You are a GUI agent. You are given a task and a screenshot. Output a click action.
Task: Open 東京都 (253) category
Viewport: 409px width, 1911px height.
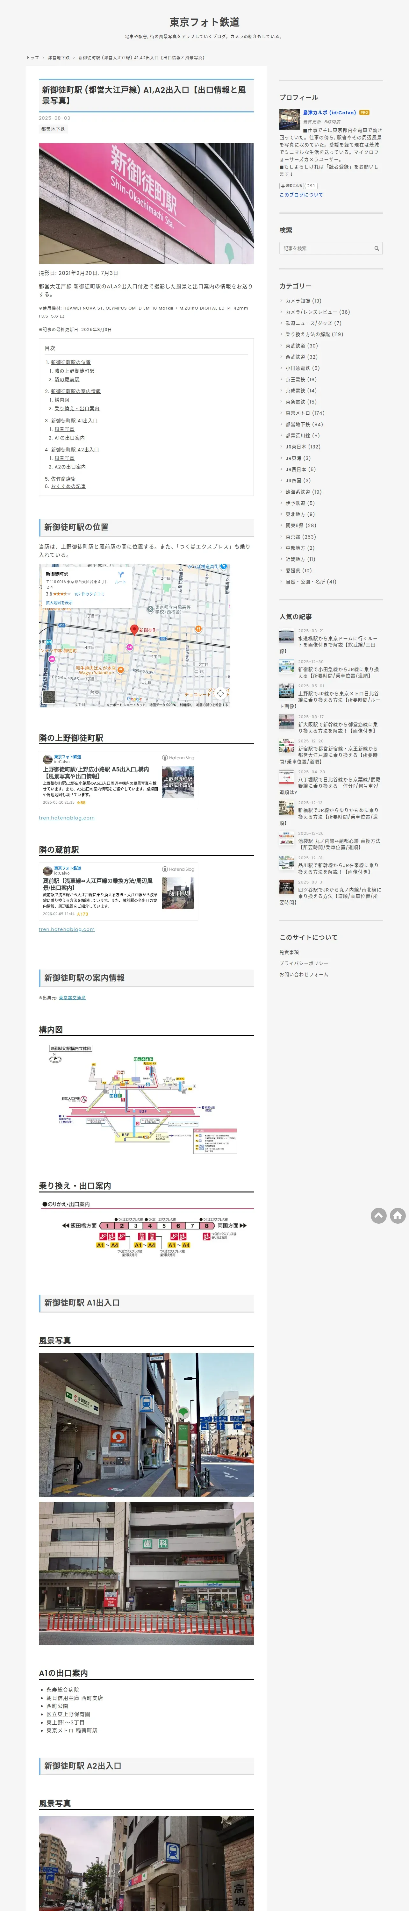301,536
